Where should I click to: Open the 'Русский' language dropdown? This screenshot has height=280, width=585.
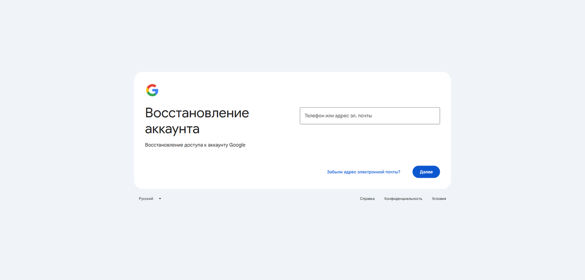(x=150, y=199)
